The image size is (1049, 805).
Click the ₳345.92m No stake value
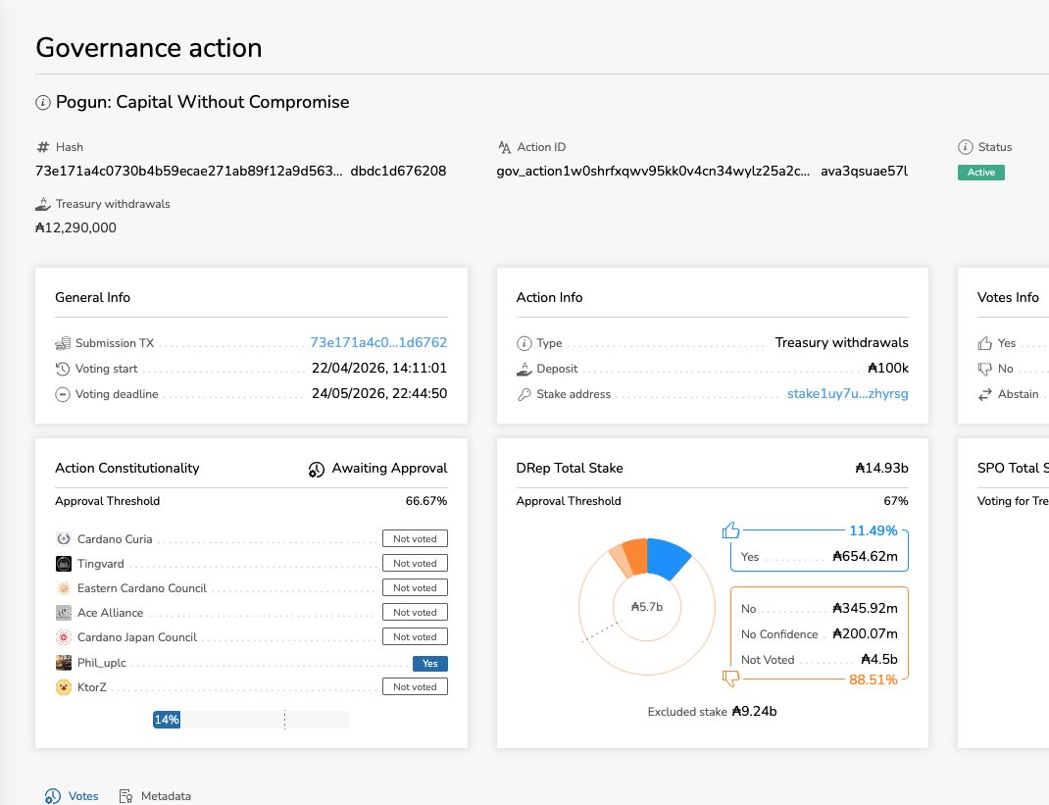point(865,608)
